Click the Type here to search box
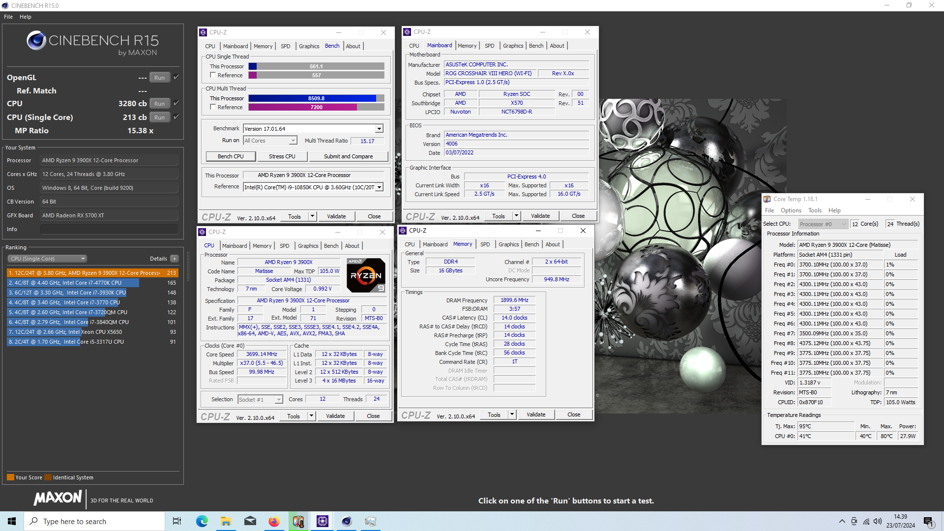 [94, 521]
